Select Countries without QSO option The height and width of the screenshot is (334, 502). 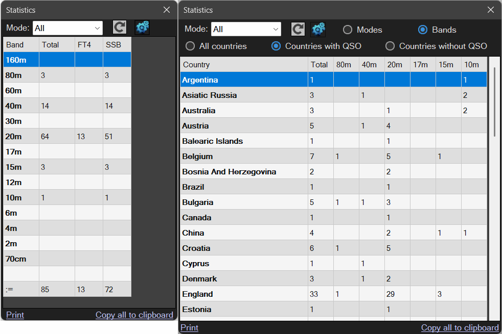pos(390,46)
